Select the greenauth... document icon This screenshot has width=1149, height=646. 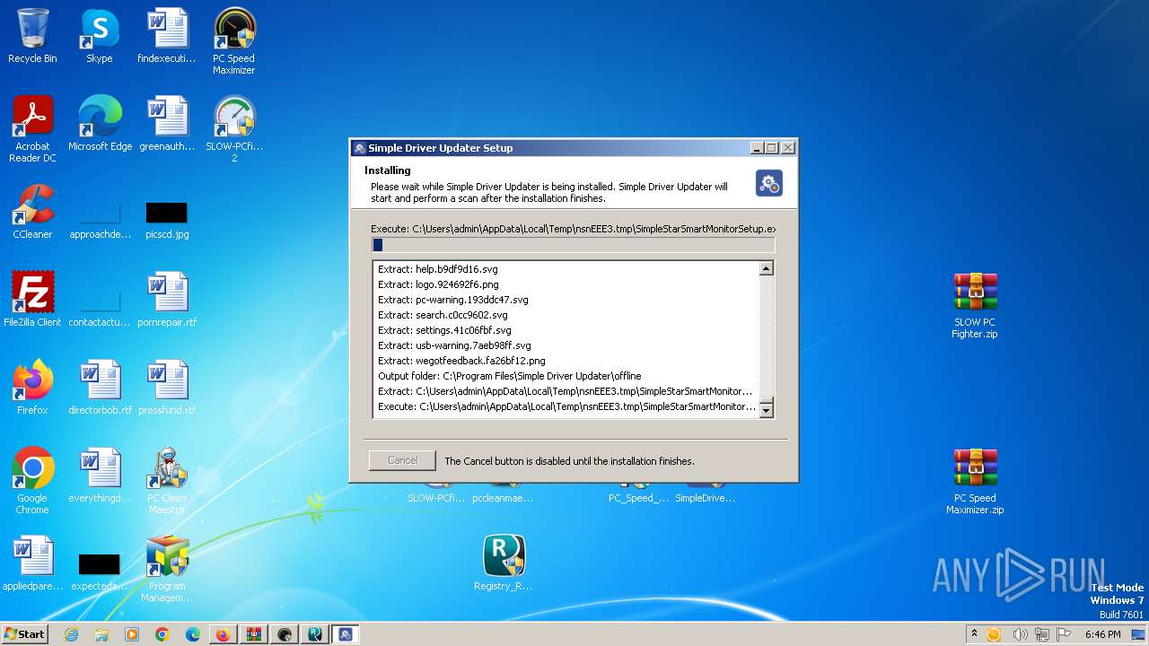coord(167,124)
